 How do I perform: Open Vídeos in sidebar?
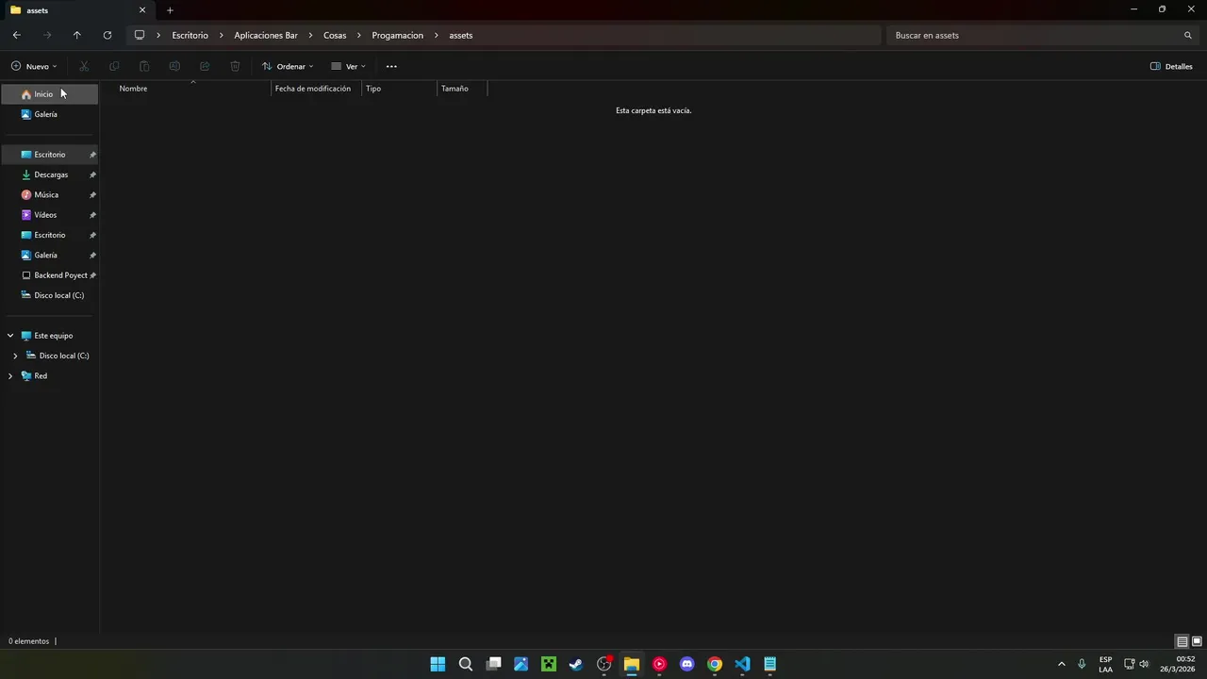pyautogui.click(x=49, y=215)
